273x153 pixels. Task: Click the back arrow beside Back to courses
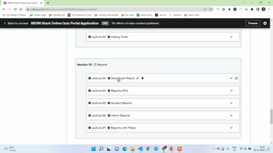tap(5, 23)
